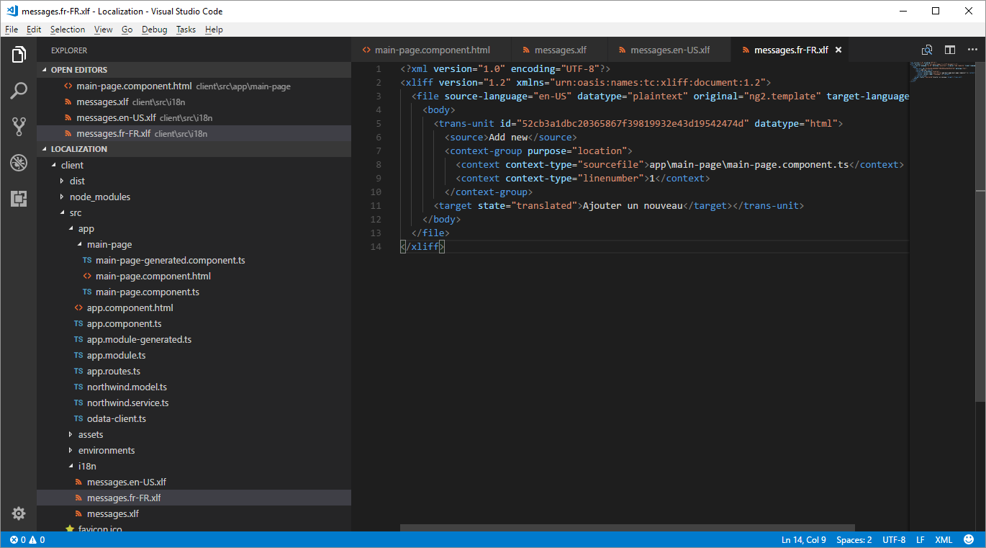986x548 pixels.
Task: Open northwind.model.ts file
Action: [x=194, y=387]
